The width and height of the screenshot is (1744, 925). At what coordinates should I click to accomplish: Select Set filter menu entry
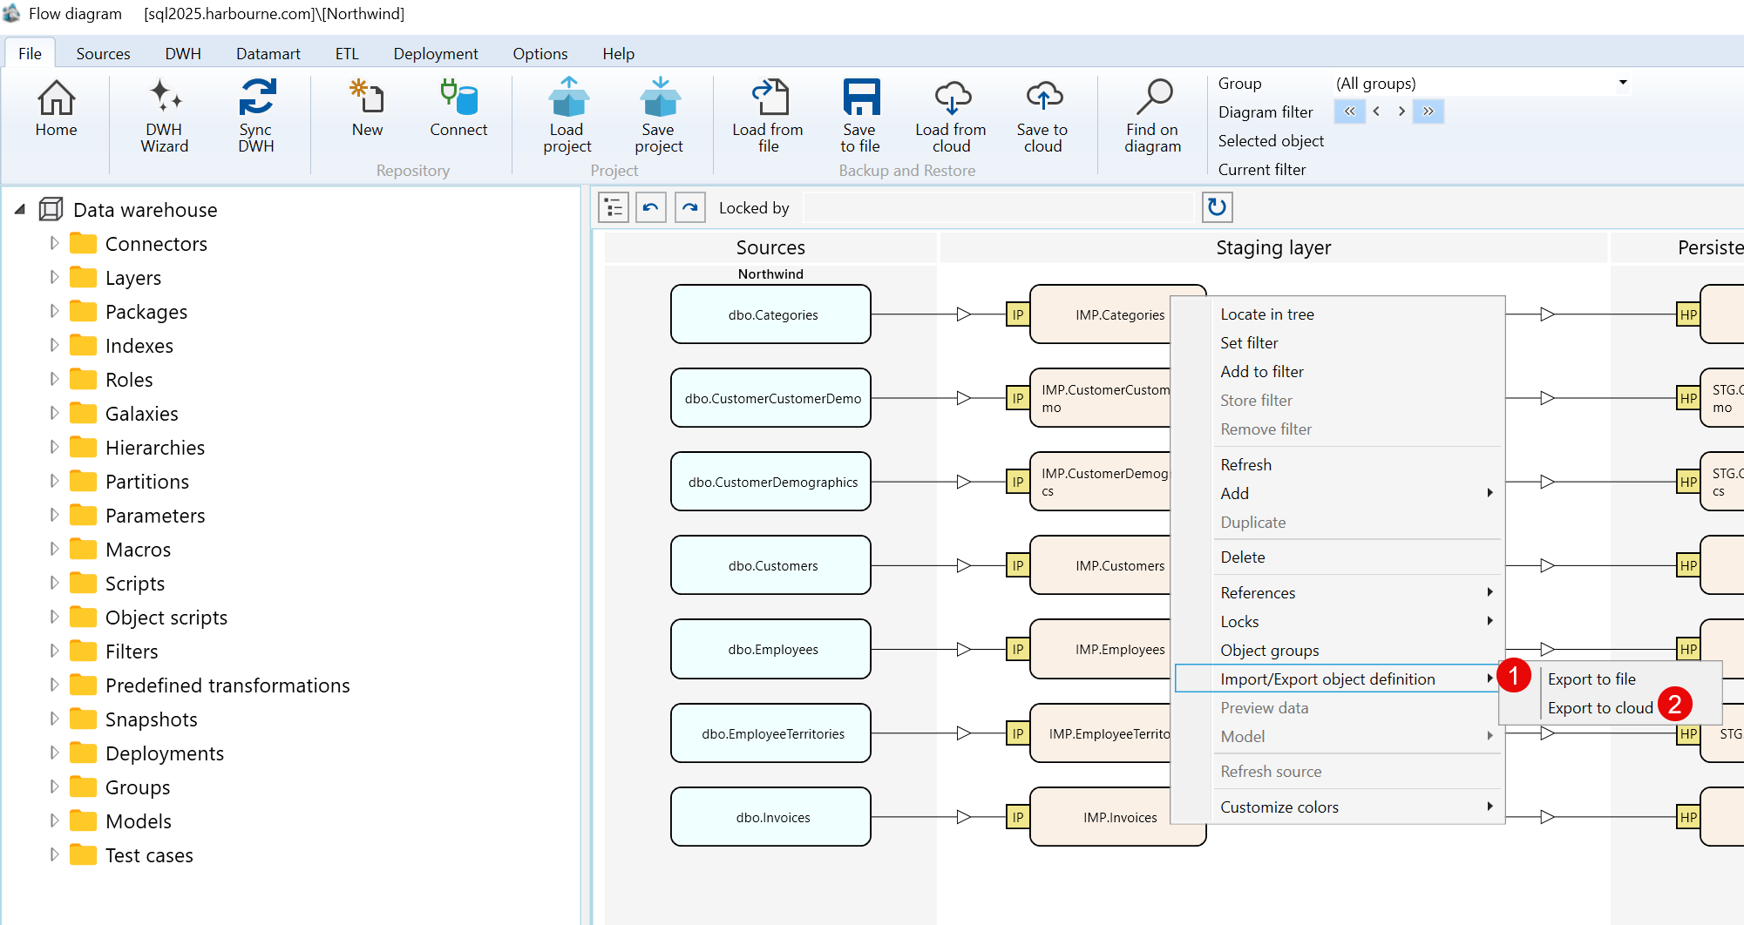pyautogui.click(x=1339, y=343)
